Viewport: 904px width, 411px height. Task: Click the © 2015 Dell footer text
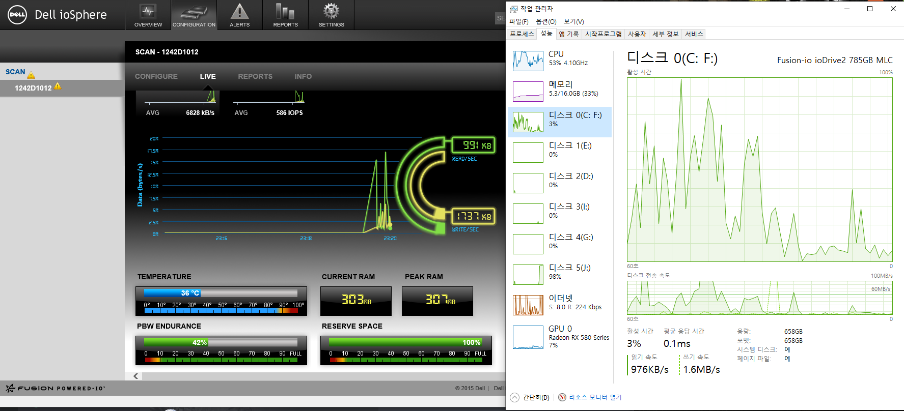tap(470, 388)
